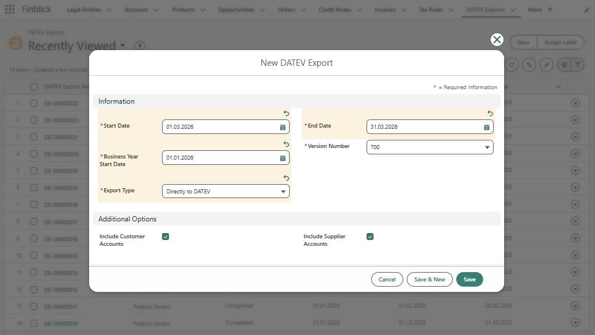
Task: Open row actions for DE-00000022
Action: pyautogui.click(x=575, y=103)
